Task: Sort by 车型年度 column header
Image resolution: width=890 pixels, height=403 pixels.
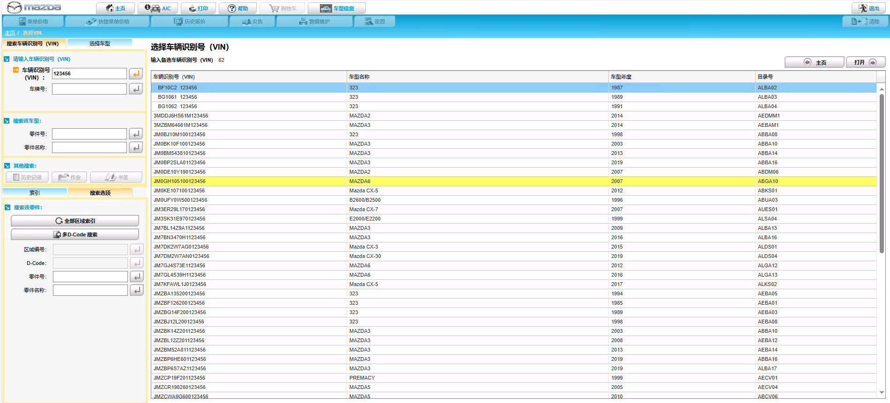Action: click(682, 77)
